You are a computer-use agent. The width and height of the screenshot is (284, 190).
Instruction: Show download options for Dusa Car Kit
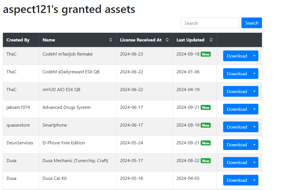tap(254, 180)
